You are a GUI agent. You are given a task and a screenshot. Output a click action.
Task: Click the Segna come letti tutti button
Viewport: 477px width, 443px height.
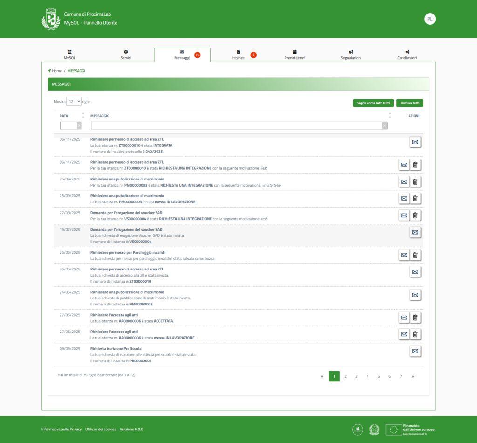pos(373,103)
